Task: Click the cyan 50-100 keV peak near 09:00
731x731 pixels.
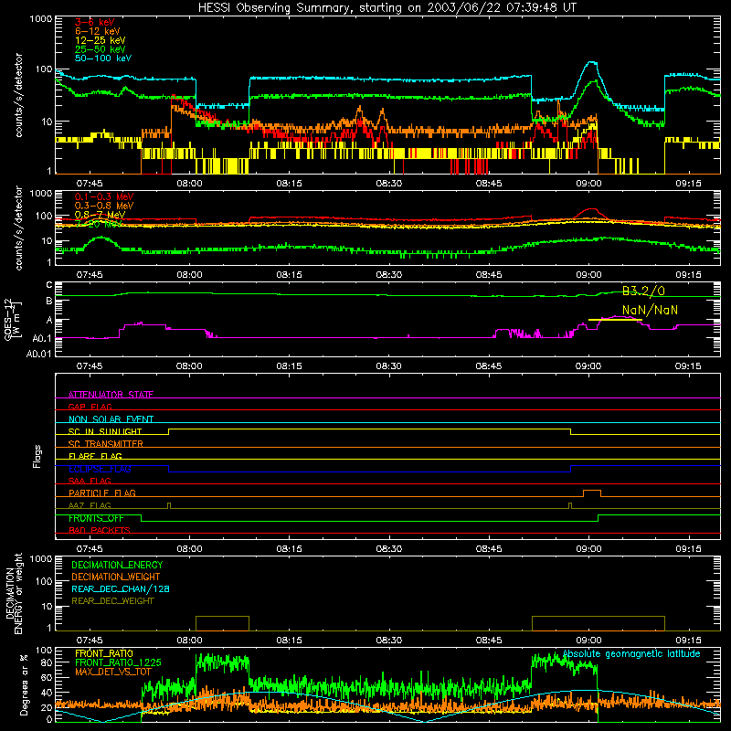Action: click(591, 62)
